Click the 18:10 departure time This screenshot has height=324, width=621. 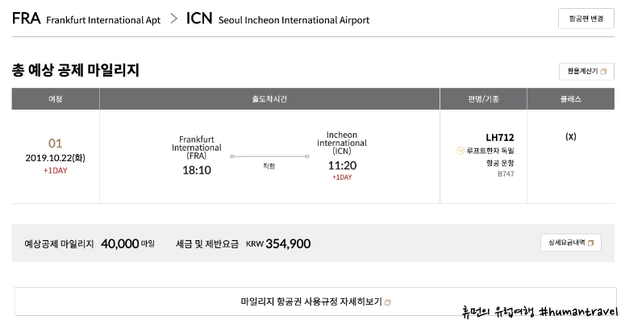pos(196,171)
